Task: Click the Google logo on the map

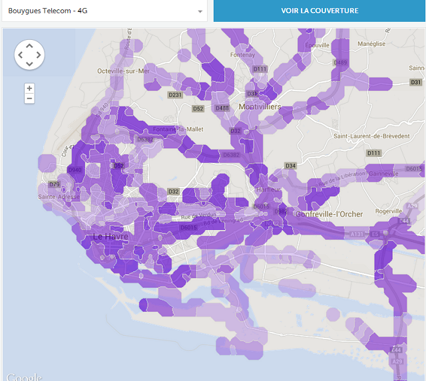Action: pos(24,376)
